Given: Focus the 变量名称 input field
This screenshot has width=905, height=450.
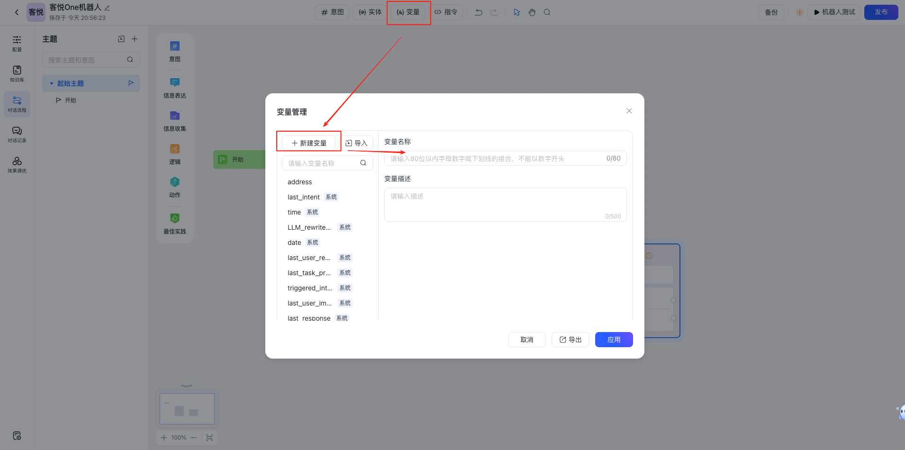Looking at the screenshot, I should 495,159.
